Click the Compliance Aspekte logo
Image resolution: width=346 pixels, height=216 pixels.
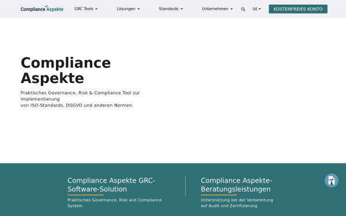coord(42,9)
